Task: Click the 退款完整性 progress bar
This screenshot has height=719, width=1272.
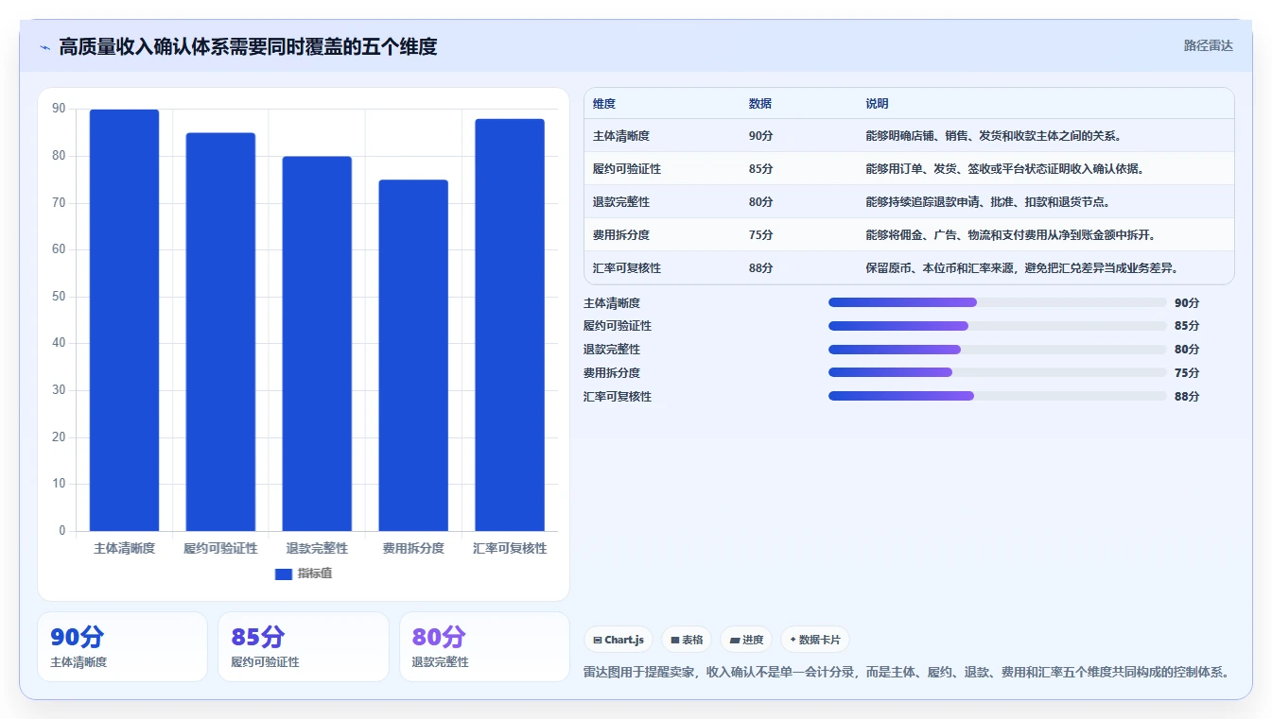Action: pyautogui.click(x=998, y=350)
